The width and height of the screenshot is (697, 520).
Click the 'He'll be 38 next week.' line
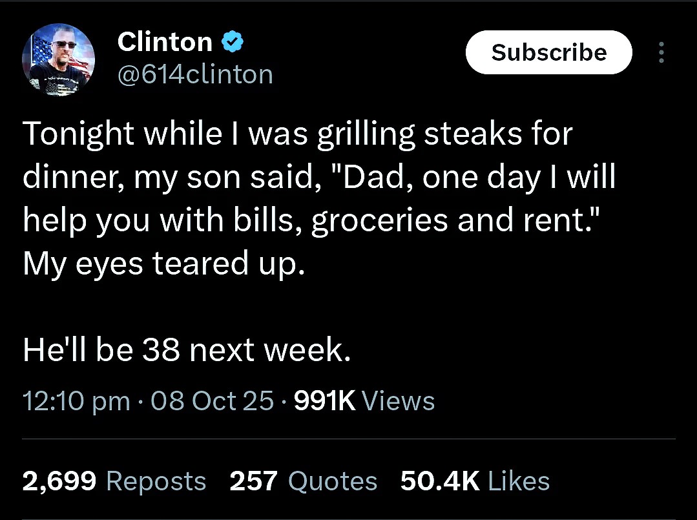click(x=187, y=350)
